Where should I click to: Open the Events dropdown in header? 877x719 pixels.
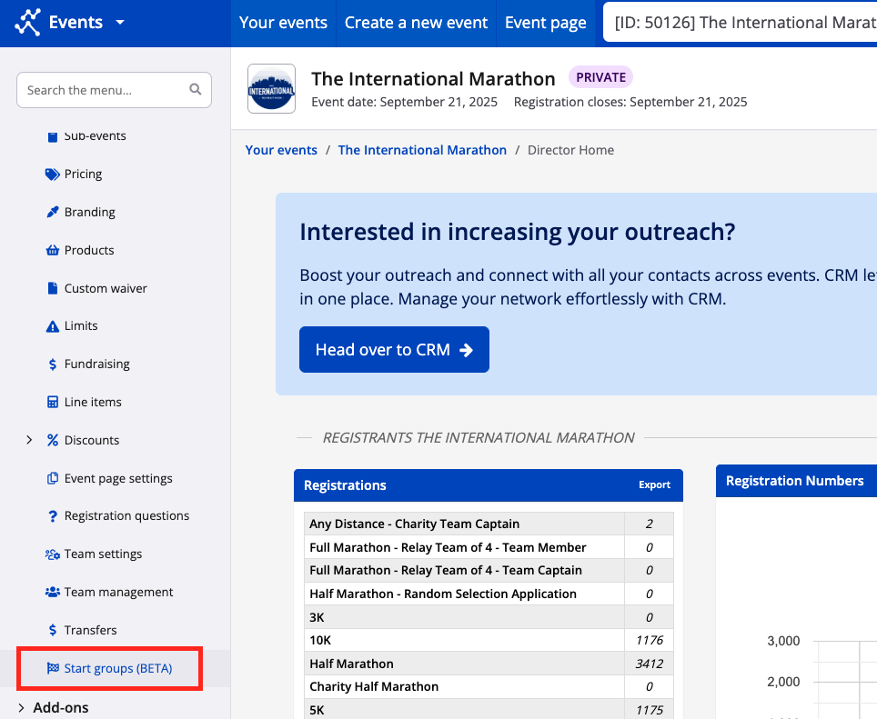pos(120,23)
